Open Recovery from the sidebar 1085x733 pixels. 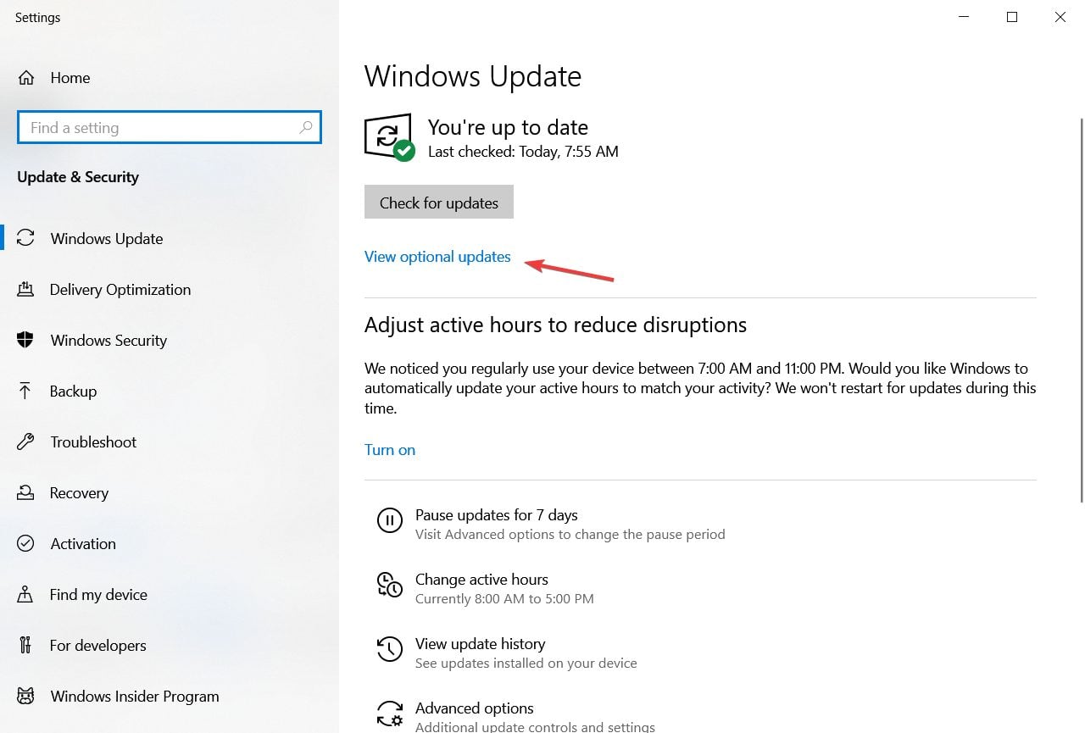[x=79, y=492]
